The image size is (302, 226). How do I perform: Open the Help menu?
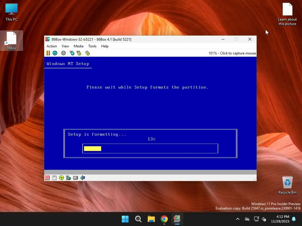[105, 46]
